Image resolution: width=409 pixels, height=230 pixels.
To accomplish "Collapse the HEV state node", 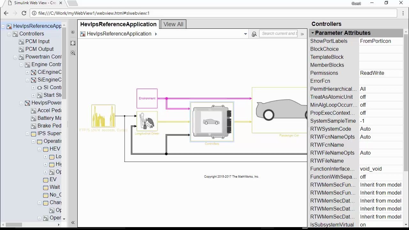I will 39,149.
